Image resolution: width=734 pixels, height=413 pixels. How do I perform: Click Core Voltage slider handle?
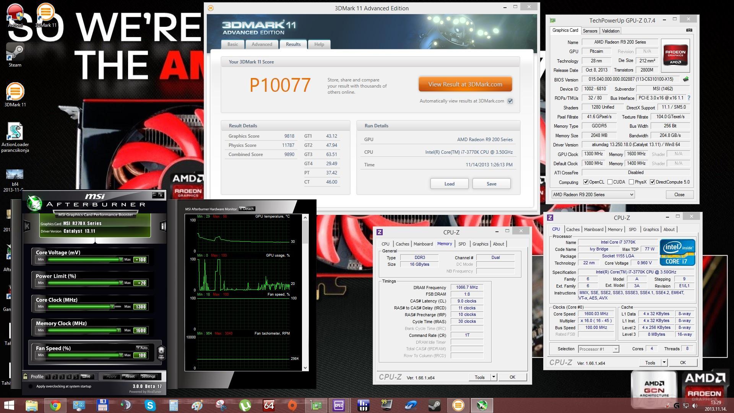click(121, 259)
